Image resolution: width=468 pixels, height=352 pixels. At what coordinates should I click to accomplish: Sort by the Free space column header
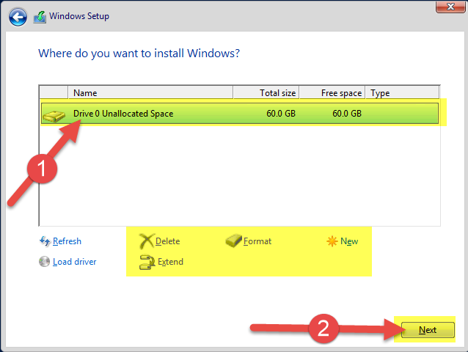(x=332, y=93)
